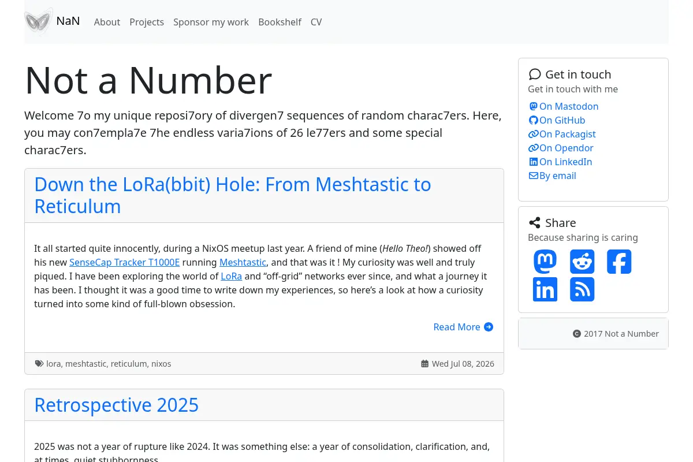
Task: Open the Bookshelf page
Action: [x=280, y=22]
